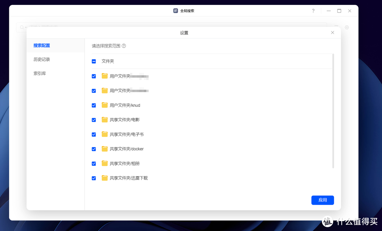Click the folder icon beside 用户文件夹/knud

coord(105,105)
